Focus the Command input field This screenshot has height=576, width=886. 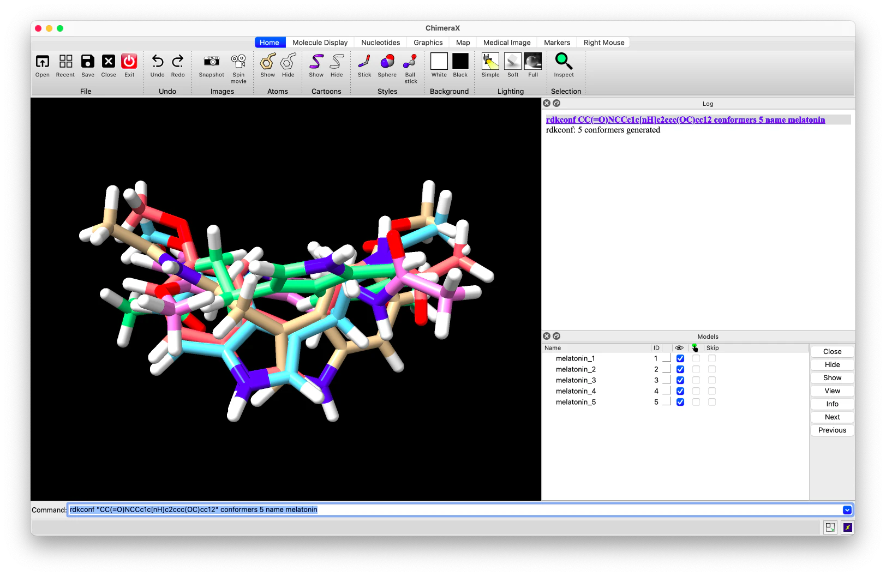click(459, 510)
